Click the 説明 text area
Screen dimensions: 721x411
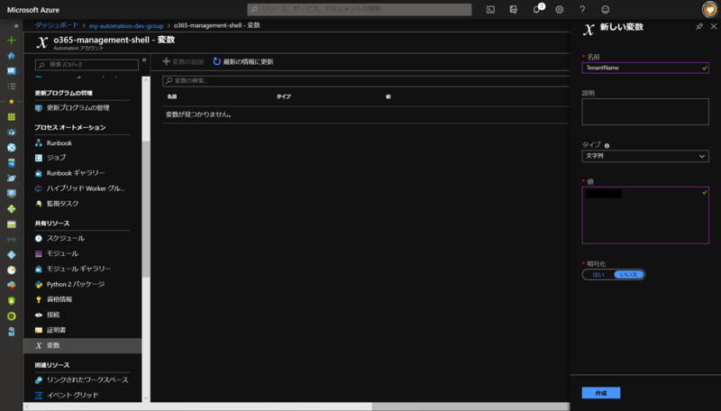coord(645,112)
